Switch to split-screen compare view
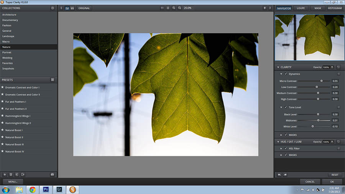Screen dimensions: 345x194 click(x=72, y=8)
